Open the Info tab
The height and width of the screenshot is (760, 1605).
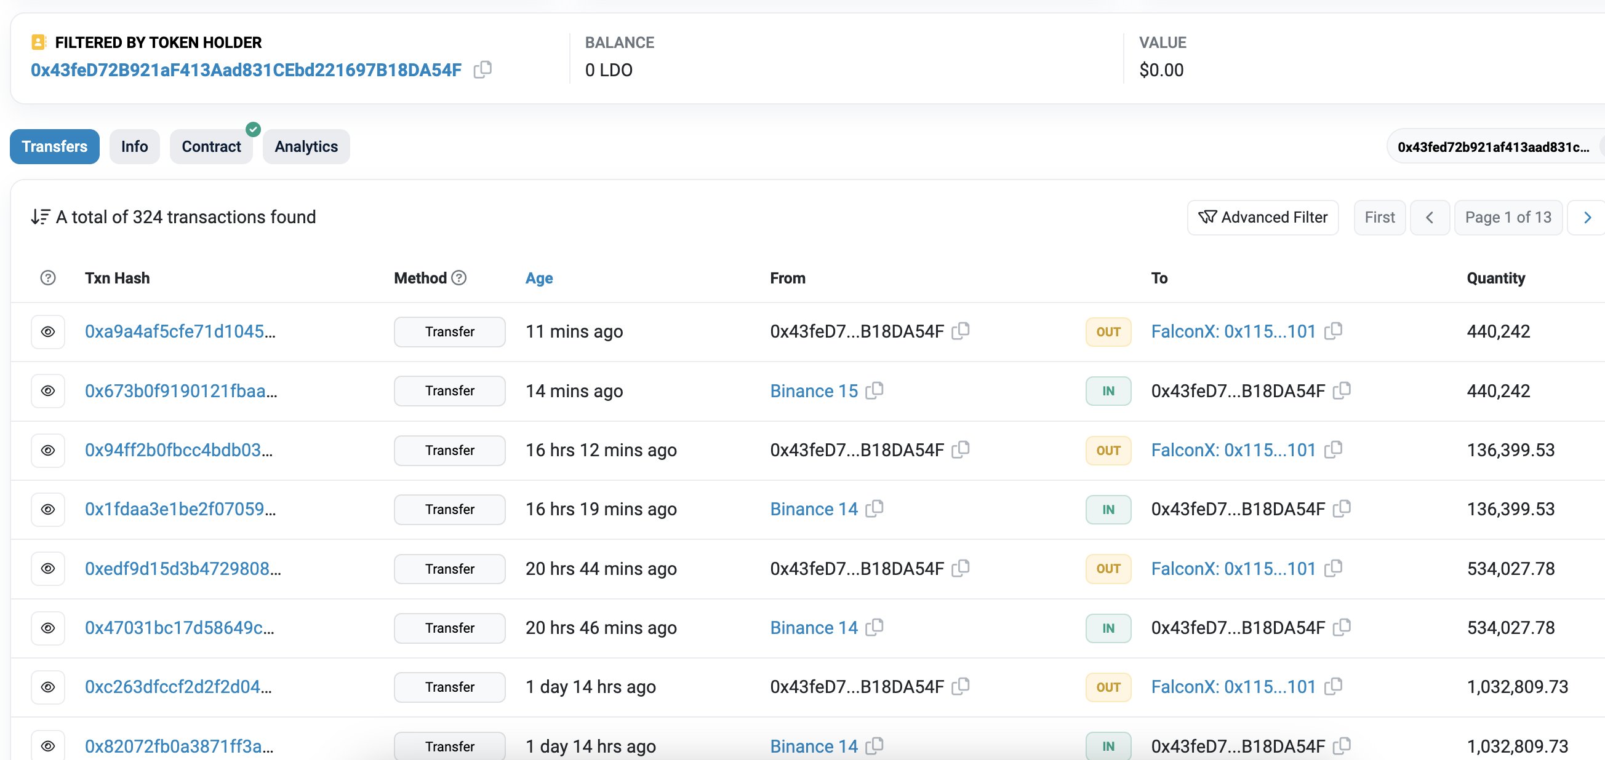[135, 146]
